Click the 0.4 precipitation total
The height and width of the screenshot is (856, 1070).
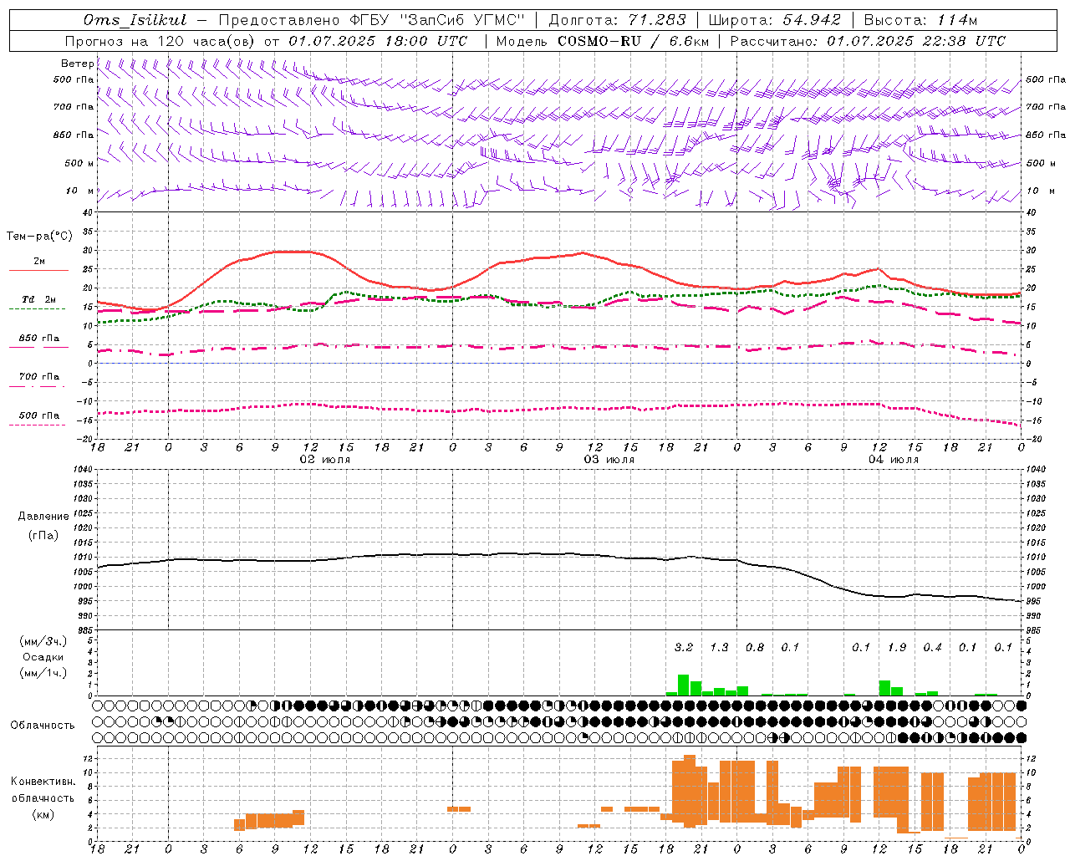(932, 647)
